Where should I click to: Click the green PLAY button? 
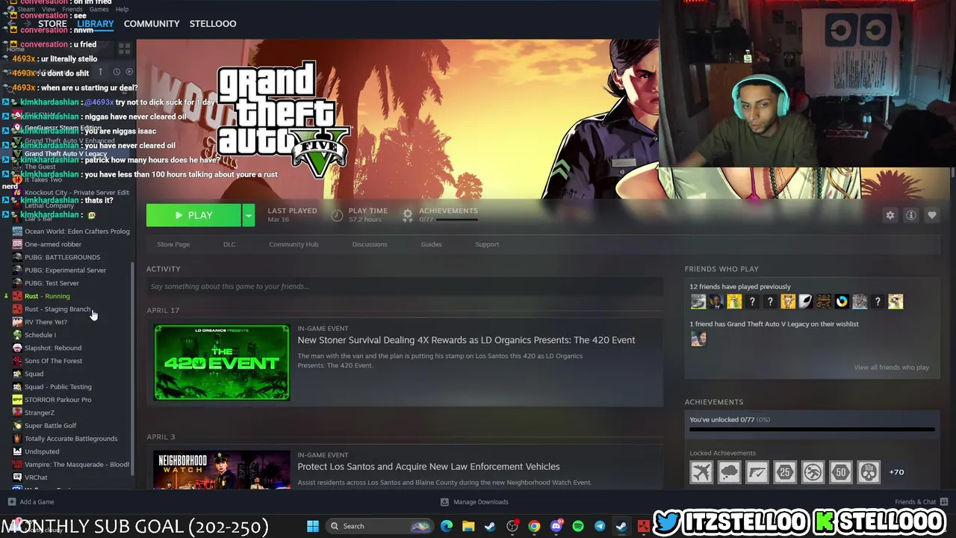tap(193, 215)
